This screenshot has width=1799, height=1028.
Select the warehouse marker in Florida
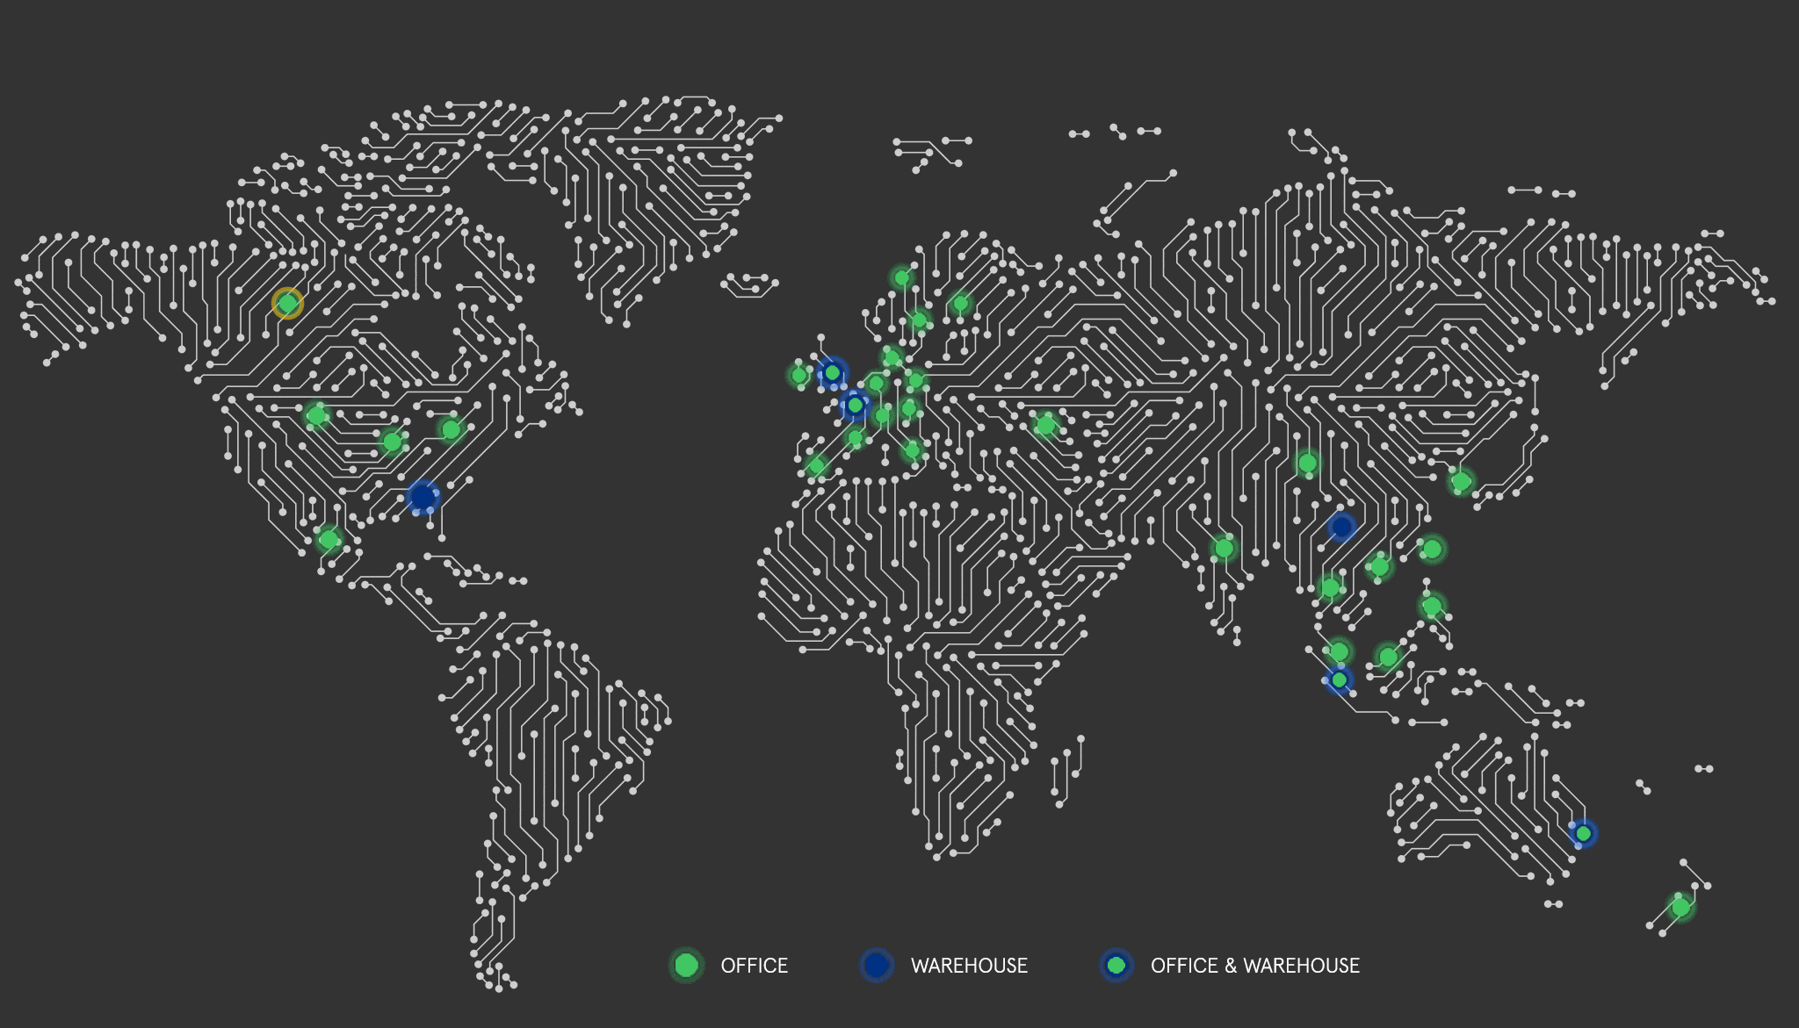[423, 497]
